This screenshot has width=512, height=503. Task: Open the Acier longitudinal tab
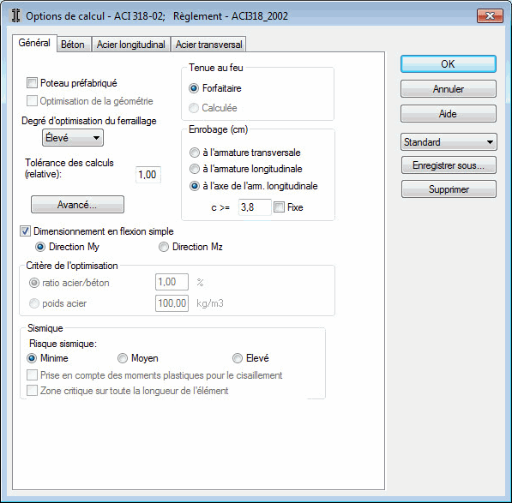coord(131,45)
